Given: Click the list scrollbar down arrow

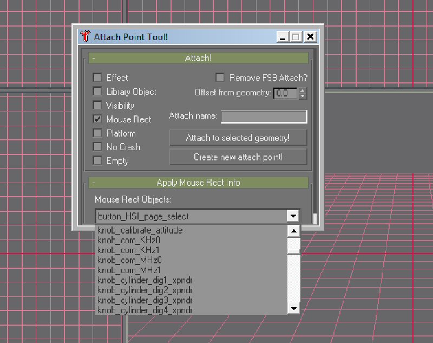Looking at the screenshot, I should [293, 308].
